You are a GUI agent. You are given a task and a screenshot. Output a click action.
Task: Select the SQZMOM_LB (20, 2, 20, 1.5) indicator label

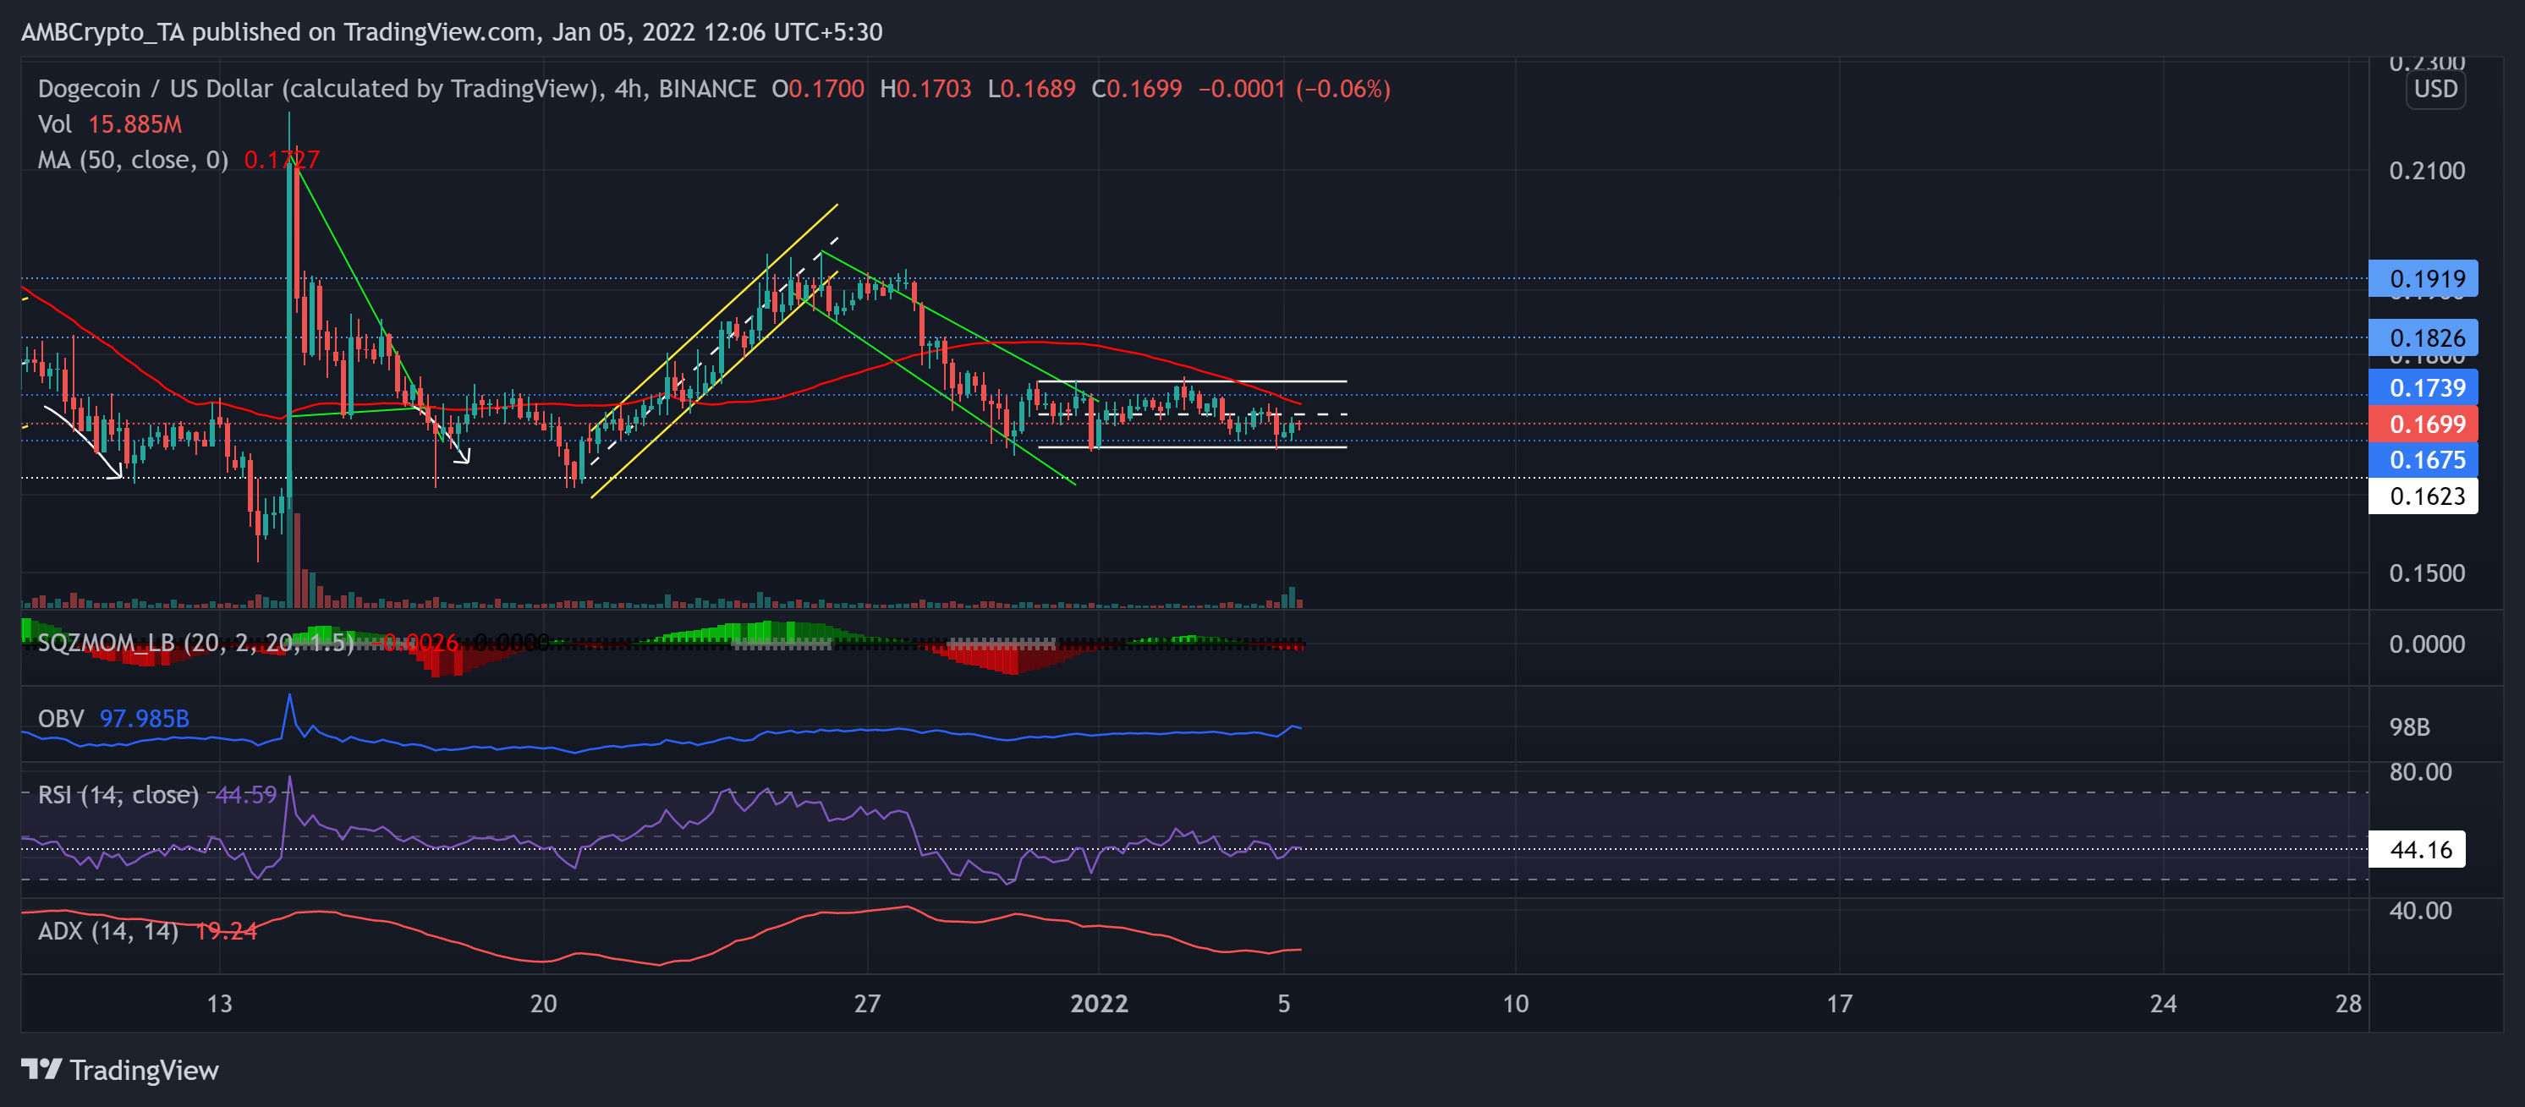coord(191,644)
